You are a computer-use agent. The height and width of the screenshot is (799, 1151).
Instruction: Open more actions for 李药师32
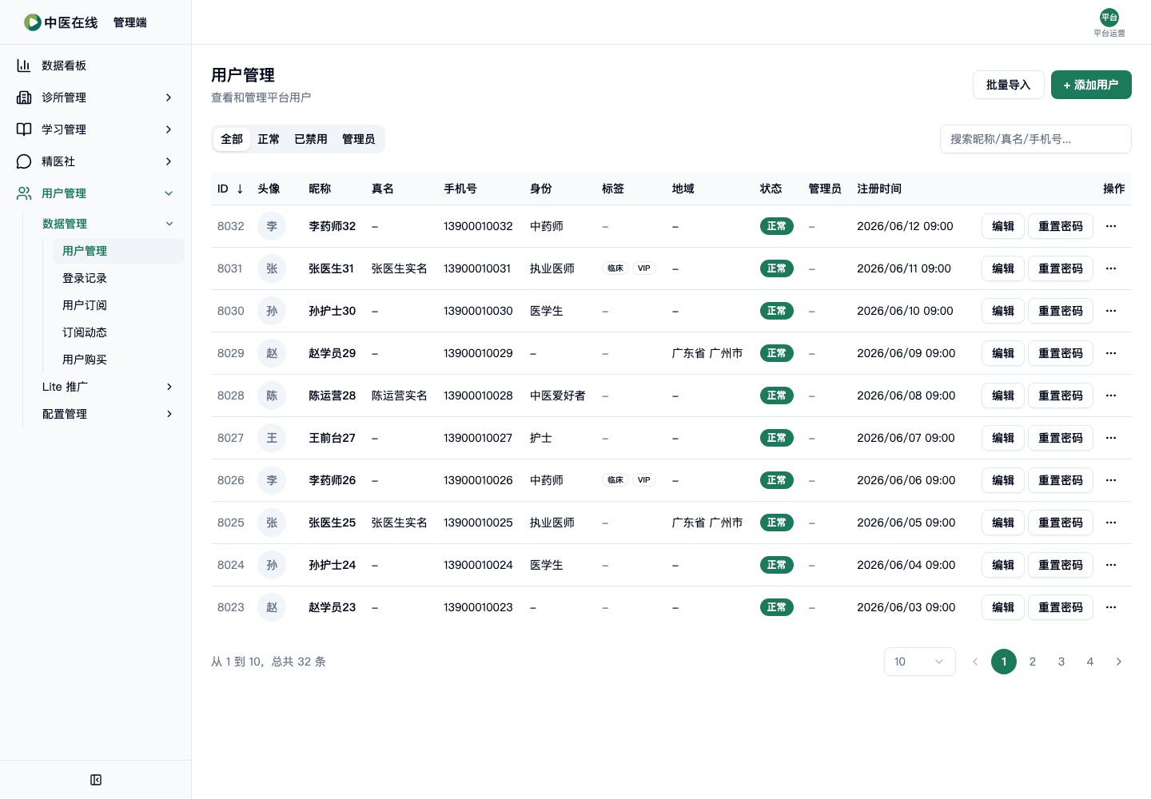pos(1111,226)
